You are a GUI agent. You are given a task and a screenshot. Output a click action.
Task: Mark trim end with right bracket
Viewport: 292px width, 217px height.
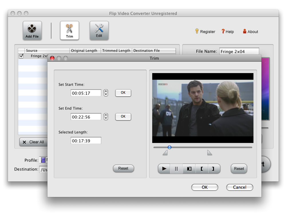point(213,169)
